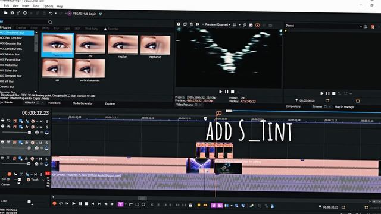
Task: Click the timeline horizontal scrollbar thumb
Action: click(x=142, y=198)
